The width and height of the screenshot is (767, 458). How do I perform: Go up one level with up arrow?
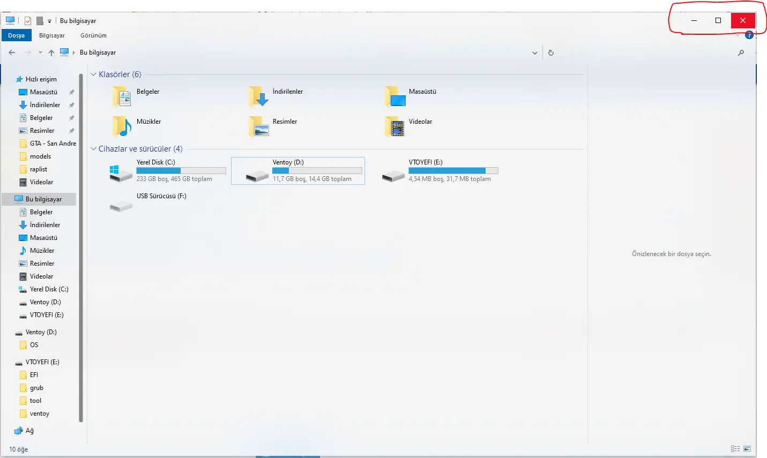51,52
